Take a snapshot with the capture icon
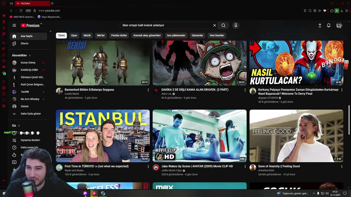 (x=310, y=11)
